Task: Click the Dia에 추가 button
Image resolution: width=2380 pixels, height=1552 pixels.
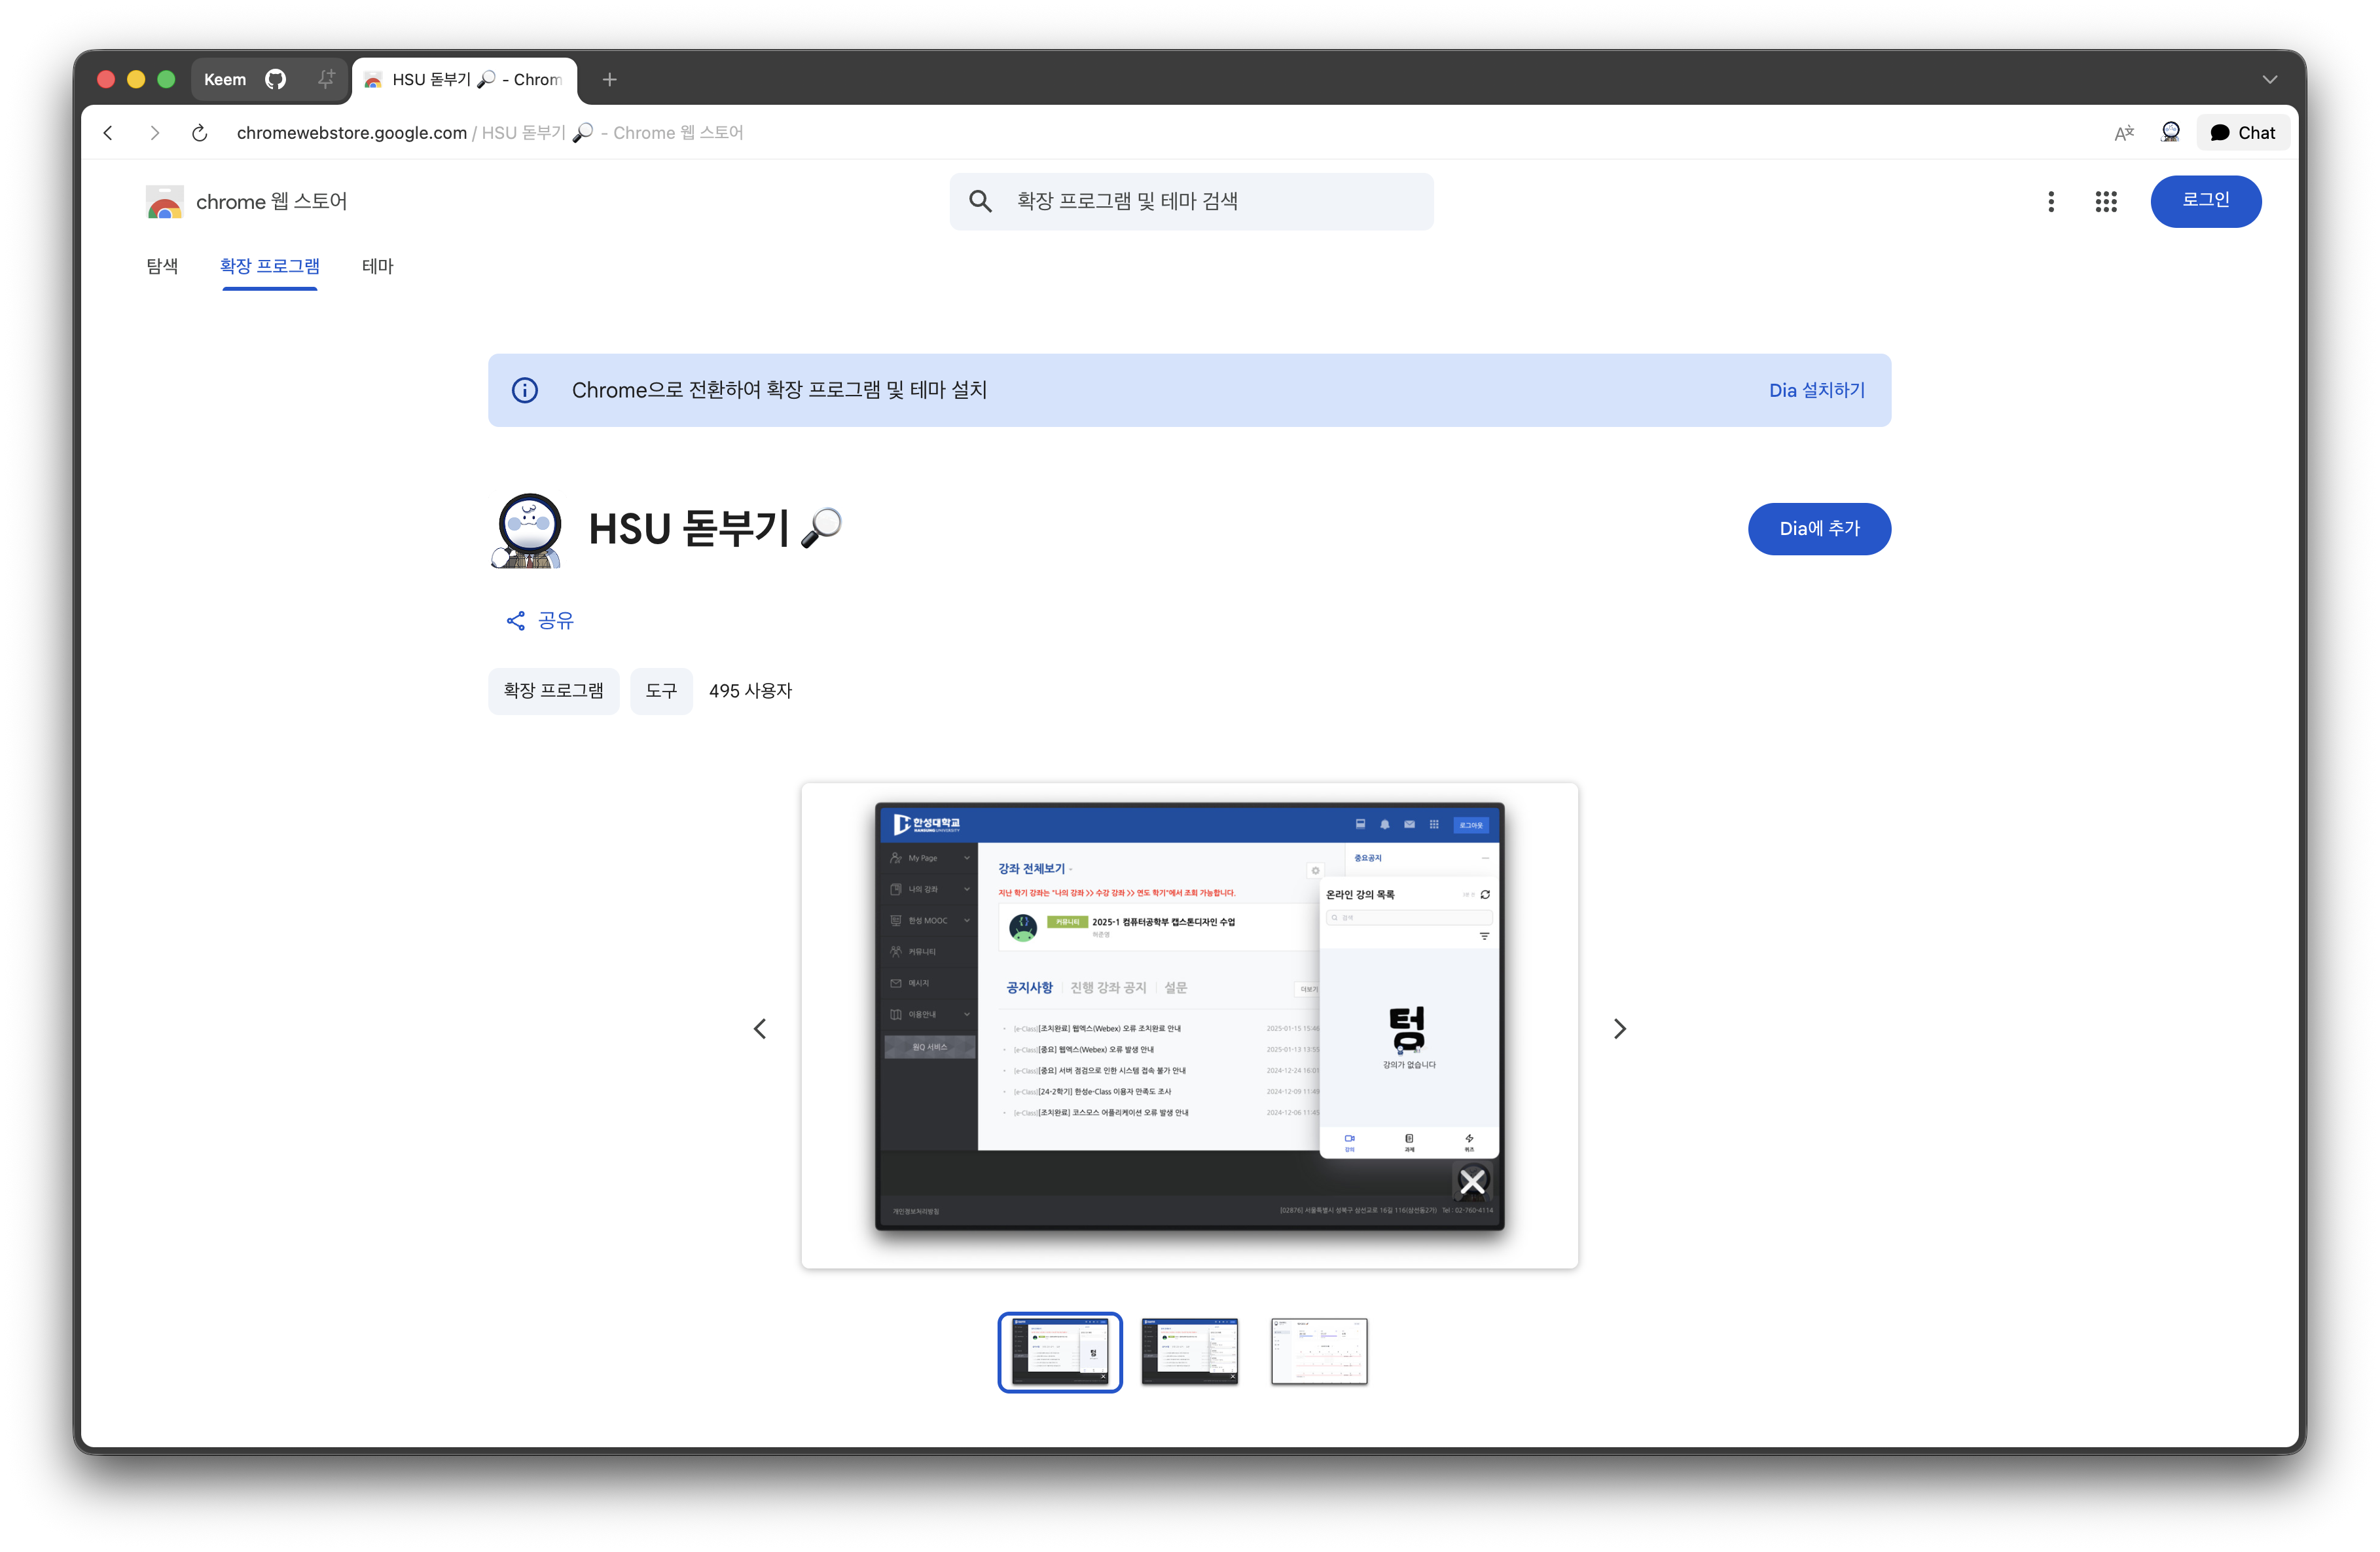Action: point(1818,529)
